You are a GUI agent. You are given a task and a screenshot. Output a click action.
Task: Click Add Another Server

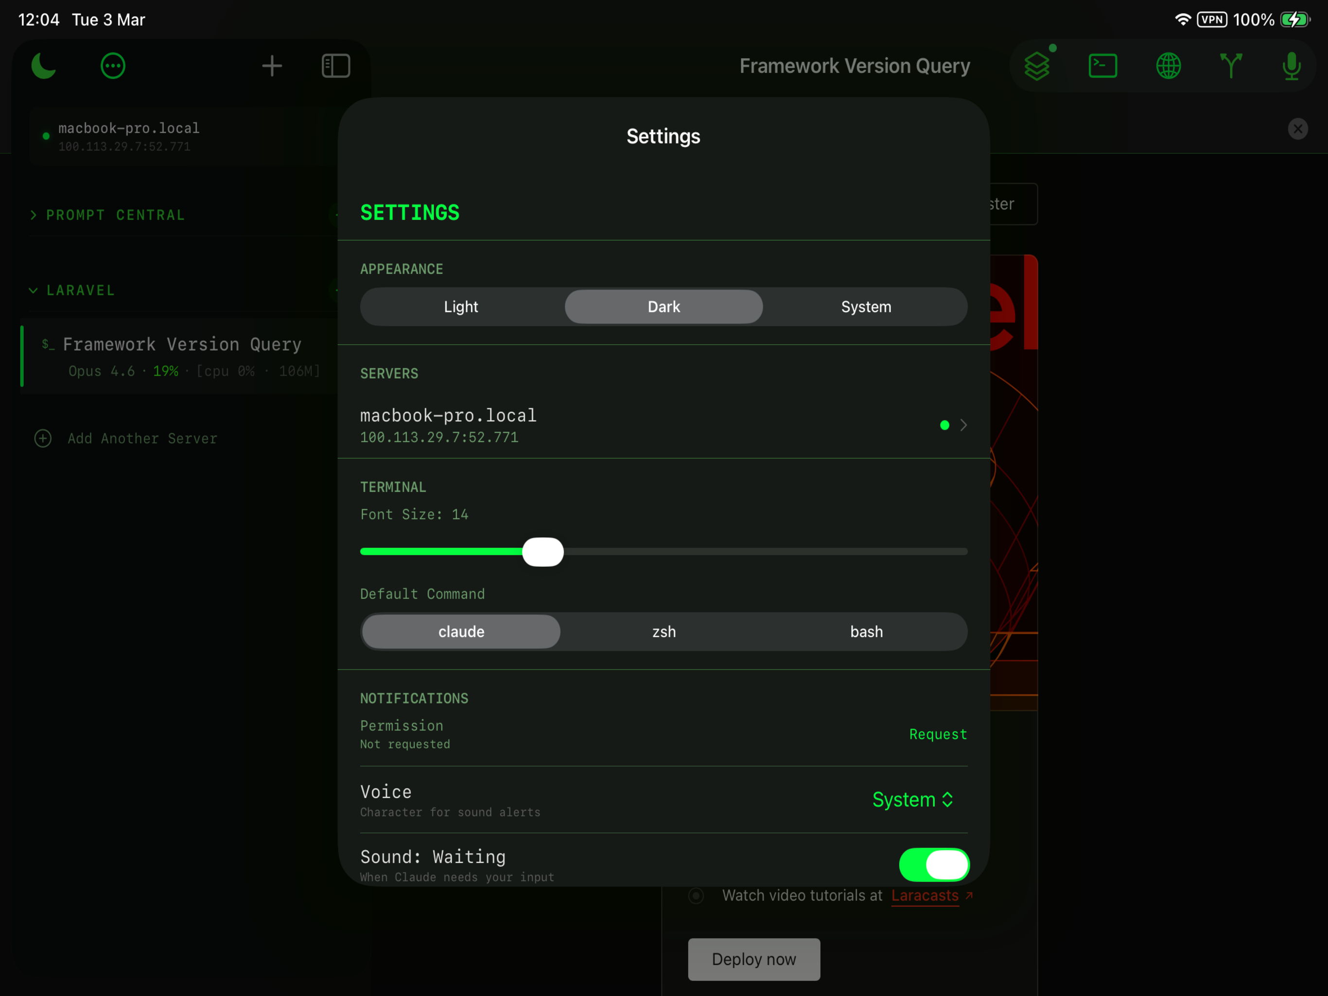coord(142,439)
